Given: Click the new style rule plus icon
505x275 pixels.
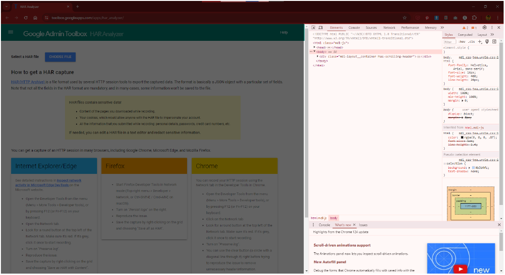Looking at the screenshot, I should 480,42.
